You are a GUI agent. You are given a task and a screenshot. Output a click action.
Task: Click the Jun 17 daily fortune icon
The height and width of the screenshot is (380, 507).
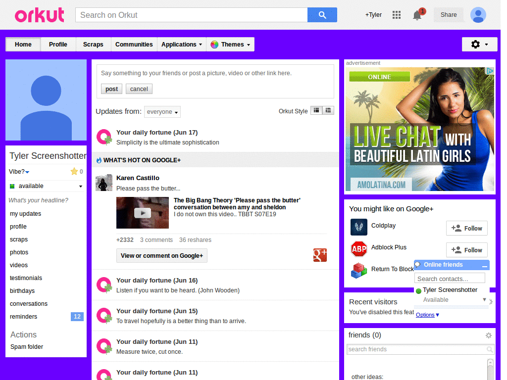click(104, 137)
